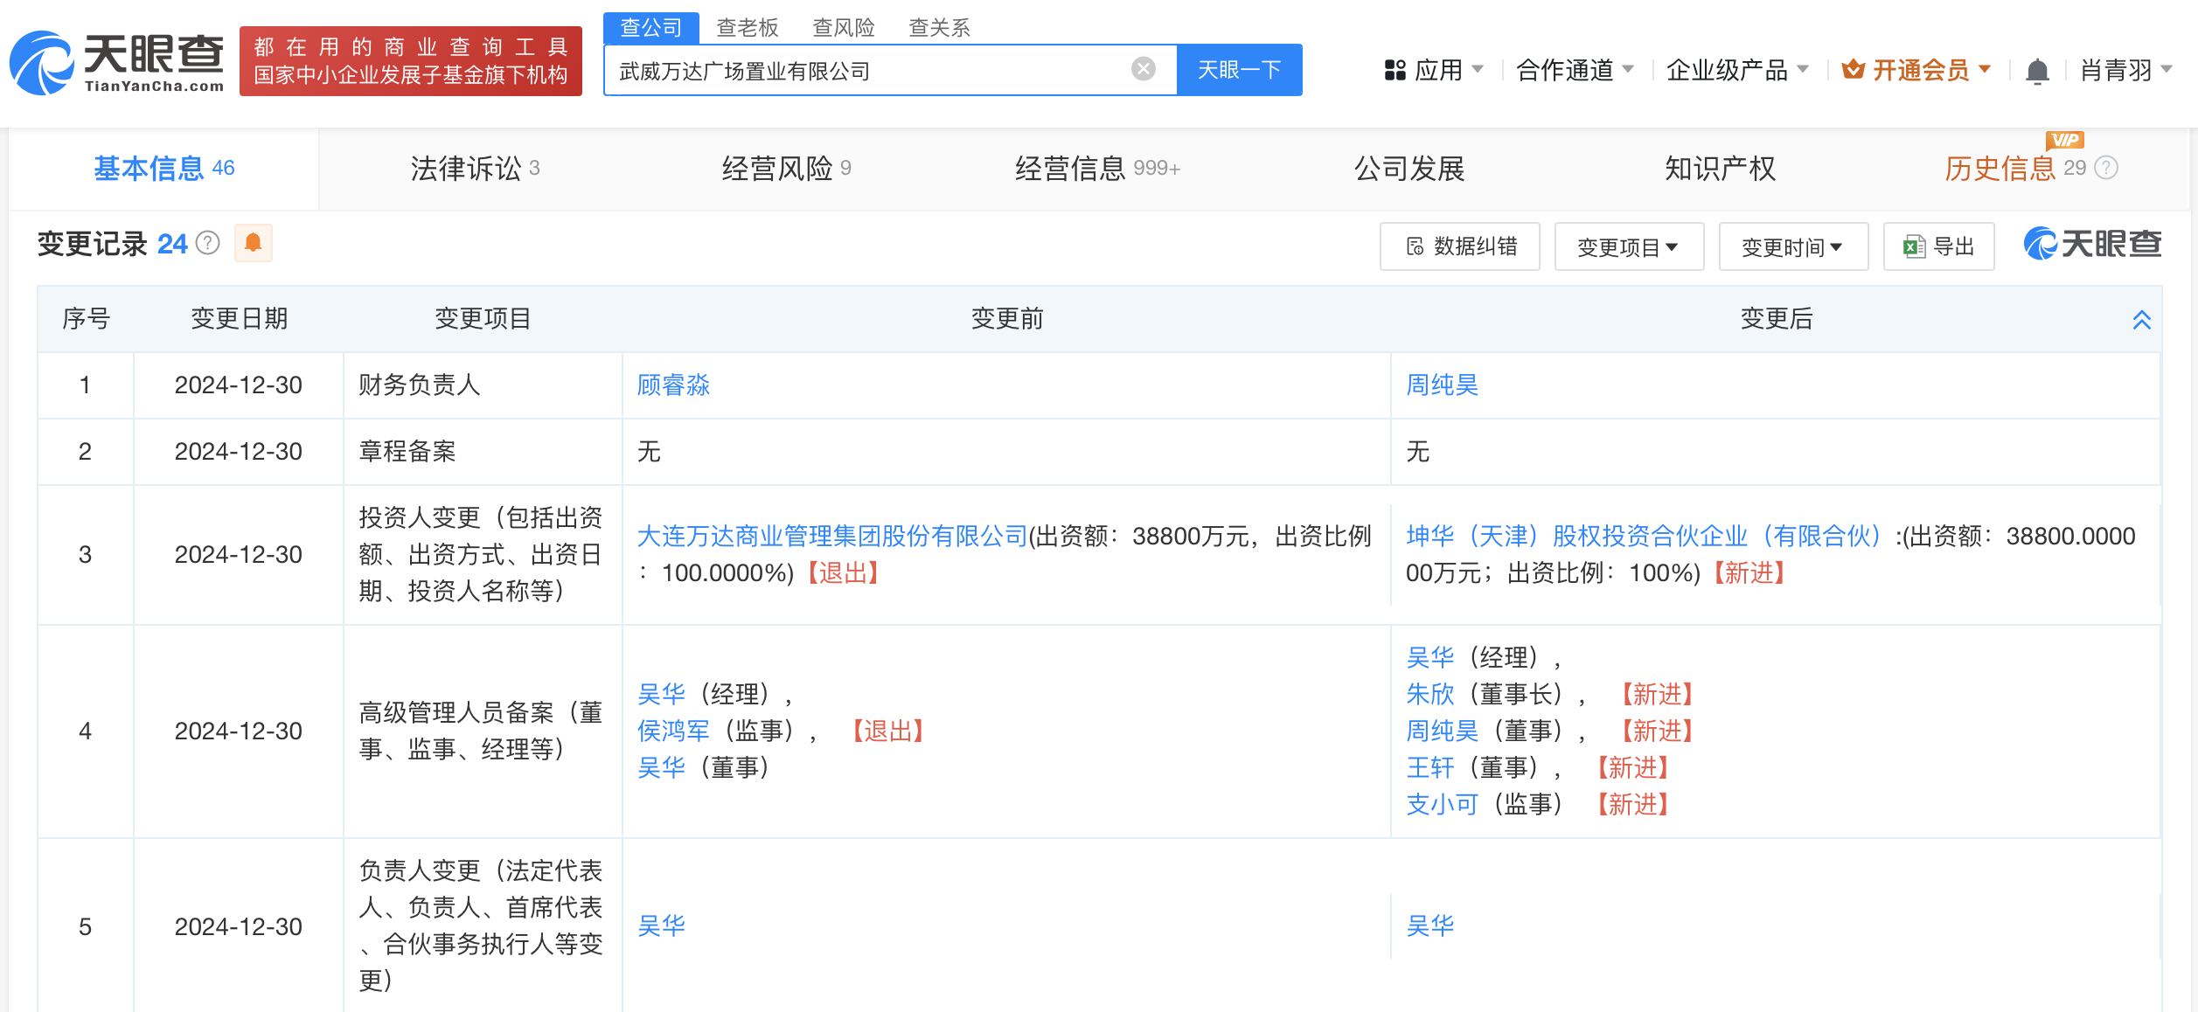2198x1012 pixels.
Task: Open the 基本信息 tab
Action: pos(163,168)
